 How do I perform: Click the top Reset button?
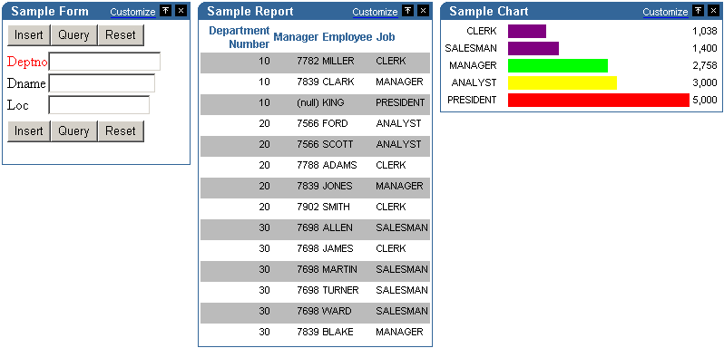pyautogui.click(x=121, y=35)
